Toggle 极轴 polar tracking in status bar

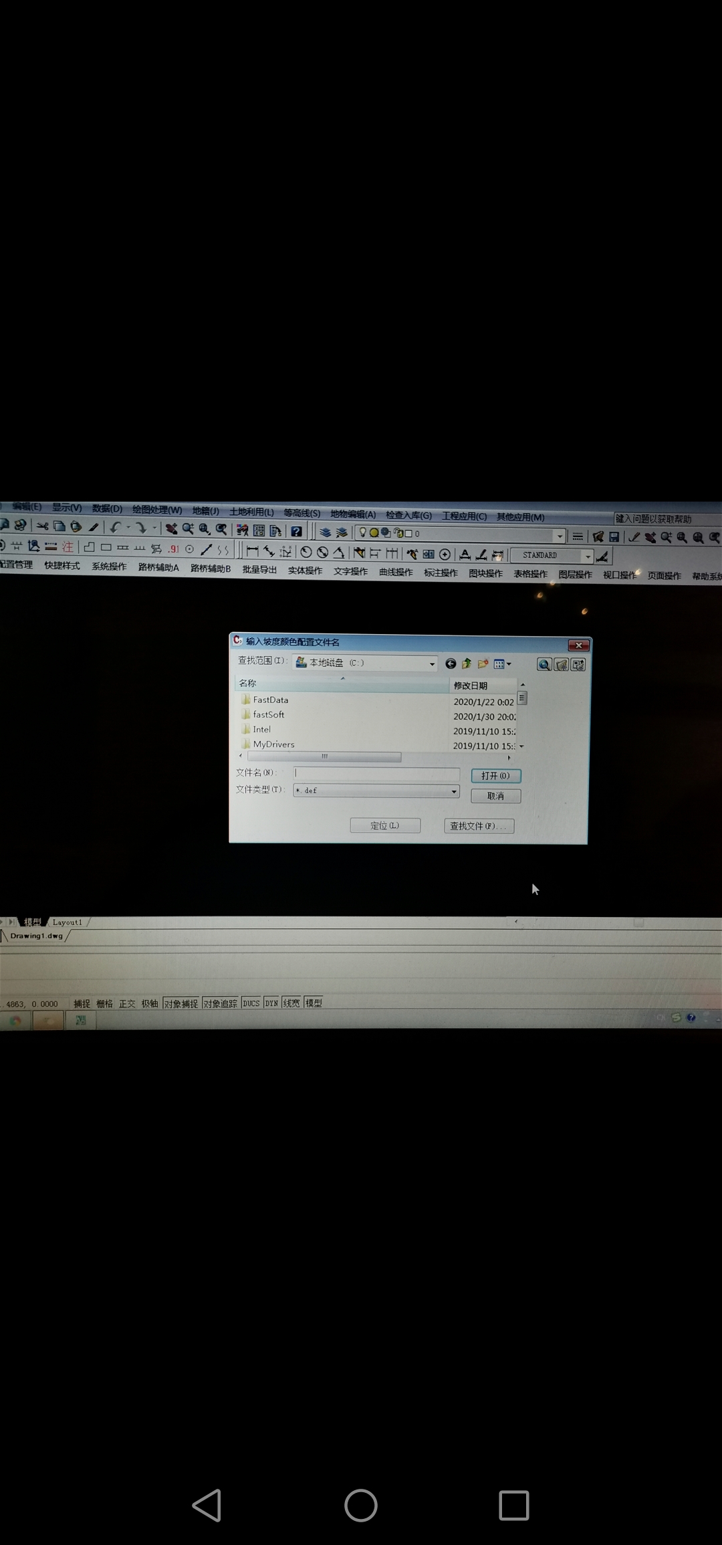tap(150, 1003)
